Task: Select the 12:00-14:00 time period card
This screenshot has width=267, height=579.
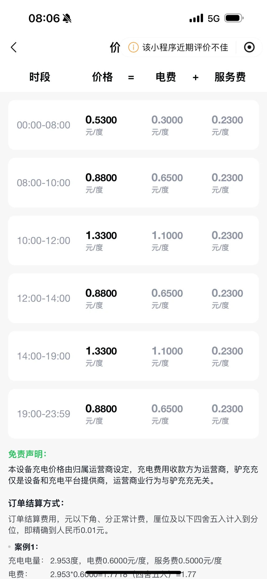Action: (x=133, y=298)
